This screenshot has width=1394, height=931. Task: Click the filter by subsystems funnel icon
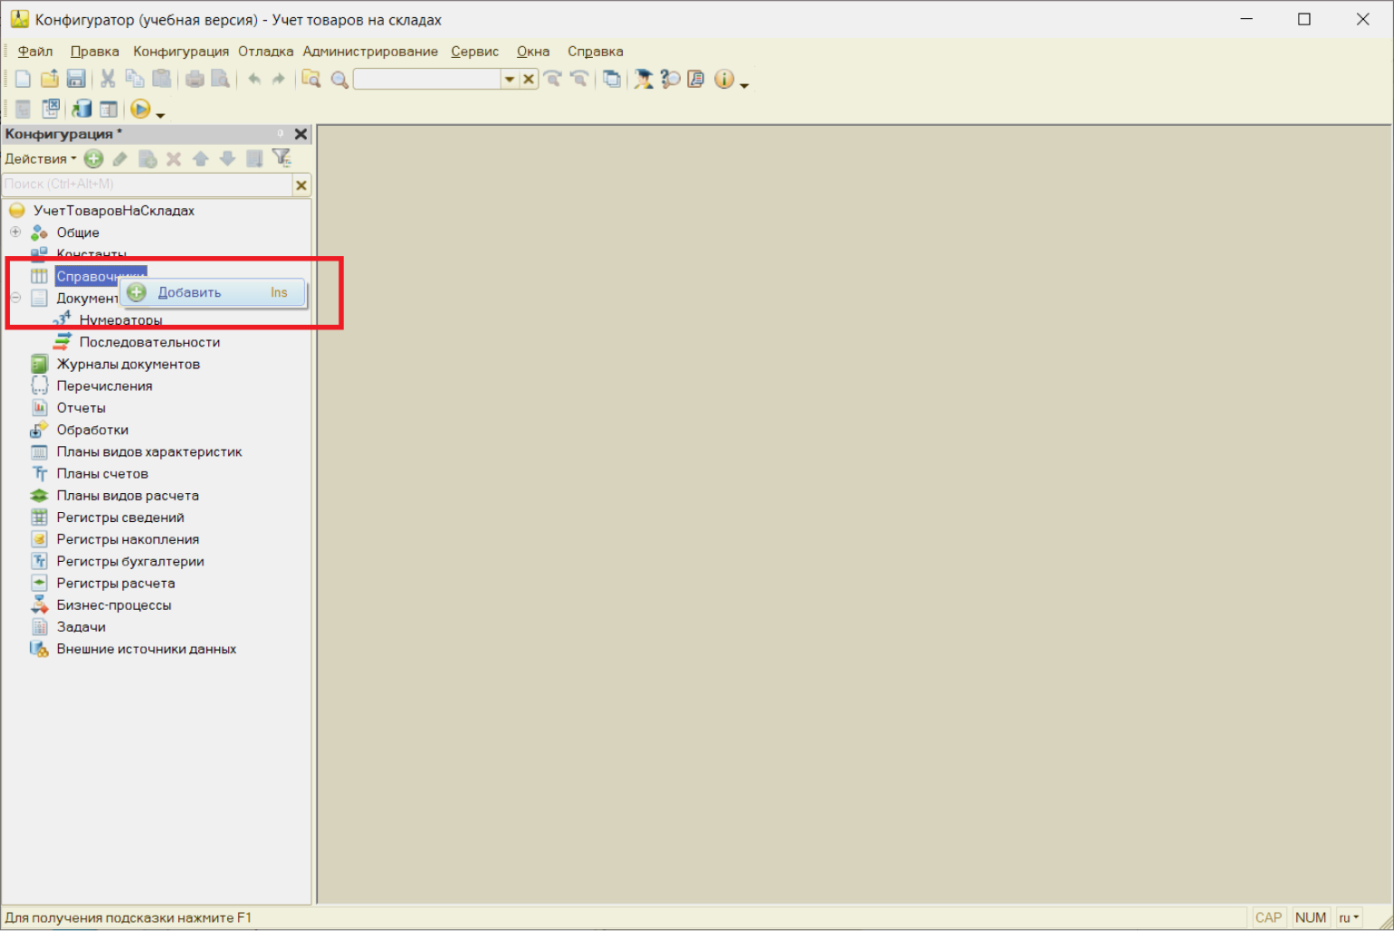point(282,159)
